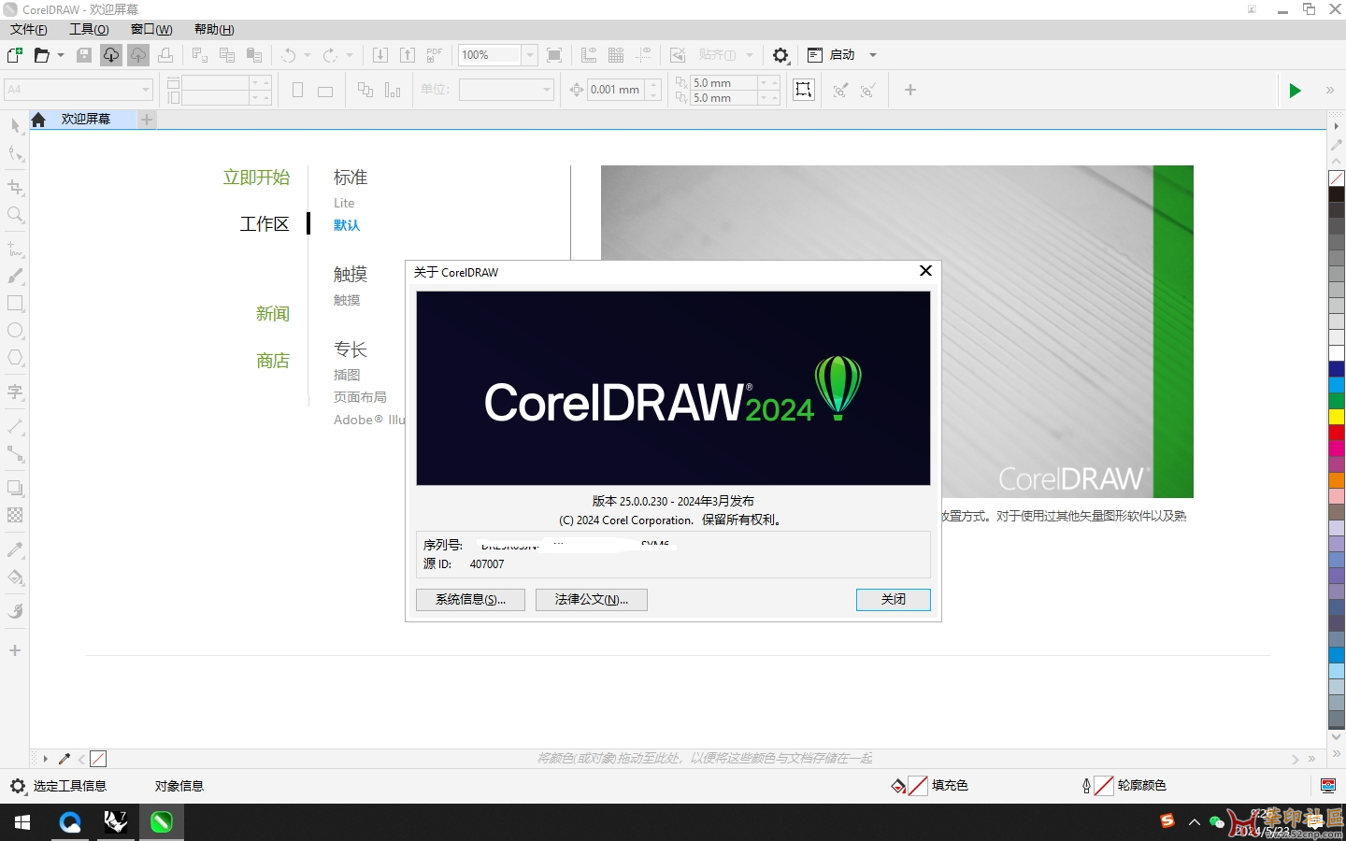Screen dimensions: 1346x841
Task: Pick the green swatch in color palette
Action: click(x=1337, y=400)
